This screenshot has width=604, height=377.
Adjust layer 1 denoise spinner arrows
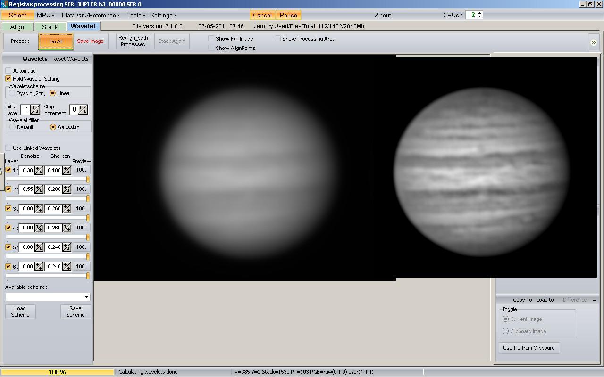39,170
